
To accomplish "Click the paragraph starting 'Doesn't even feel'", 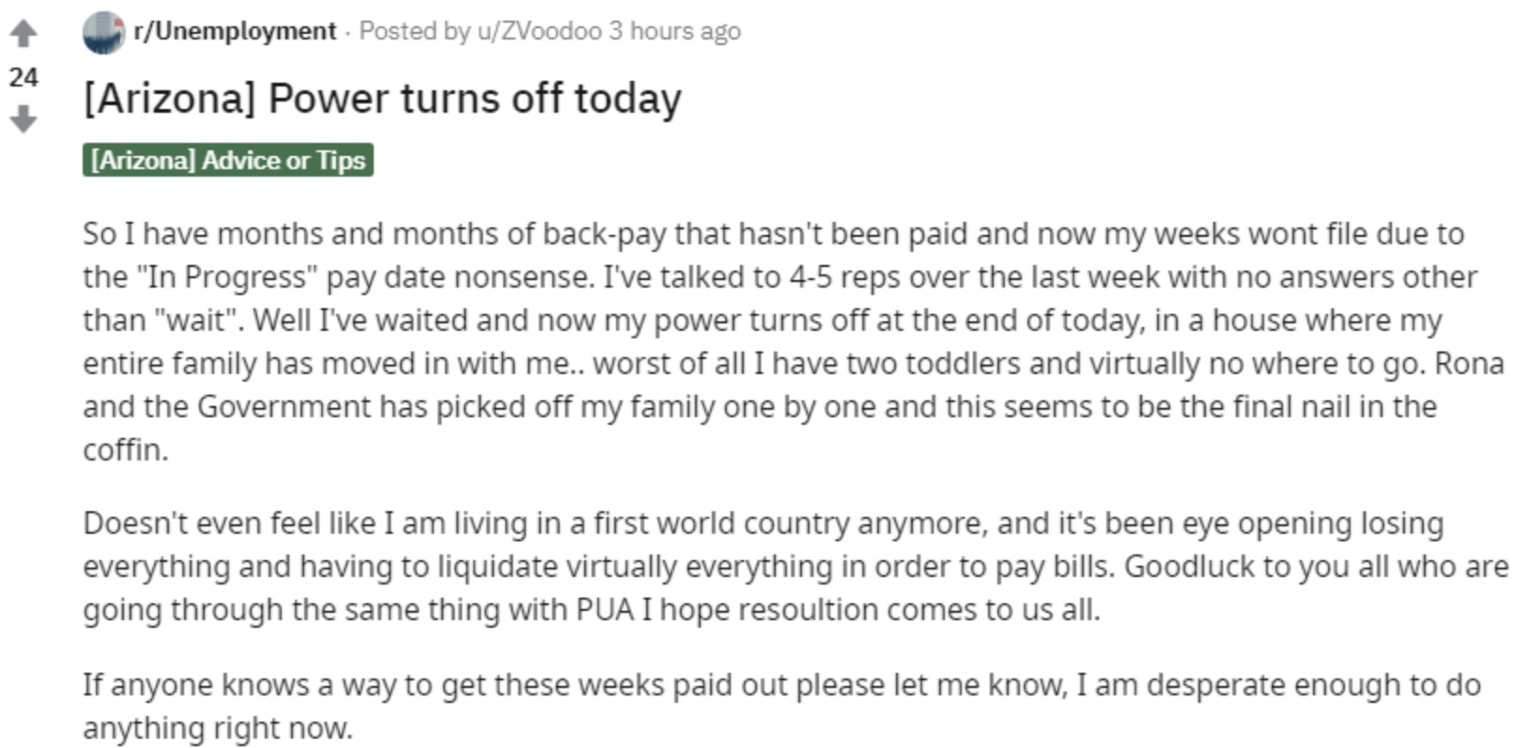I will (x=796, y=566).
